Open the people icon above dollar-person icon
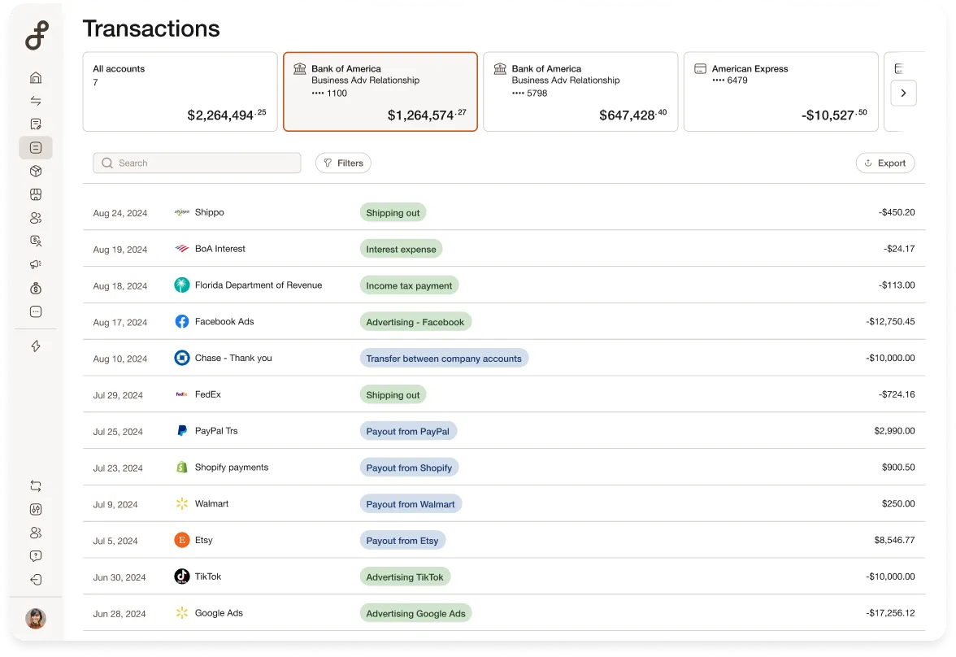 coord(36,218)
